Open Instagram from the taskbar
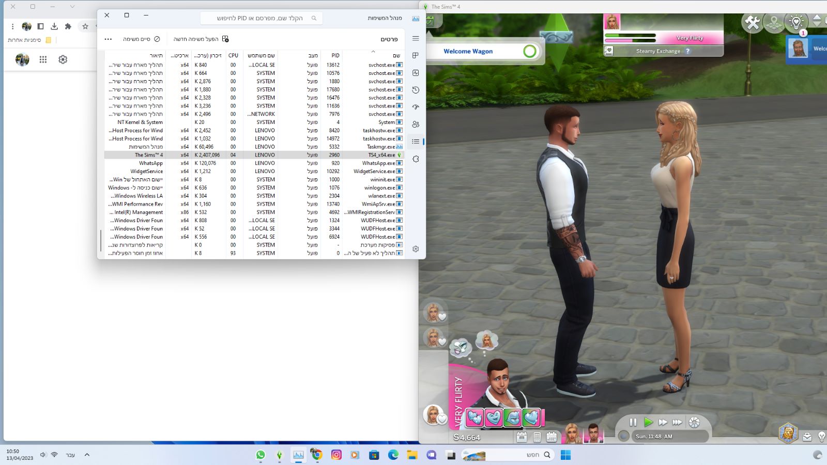The image size is (827, 465). click(336, 455)
